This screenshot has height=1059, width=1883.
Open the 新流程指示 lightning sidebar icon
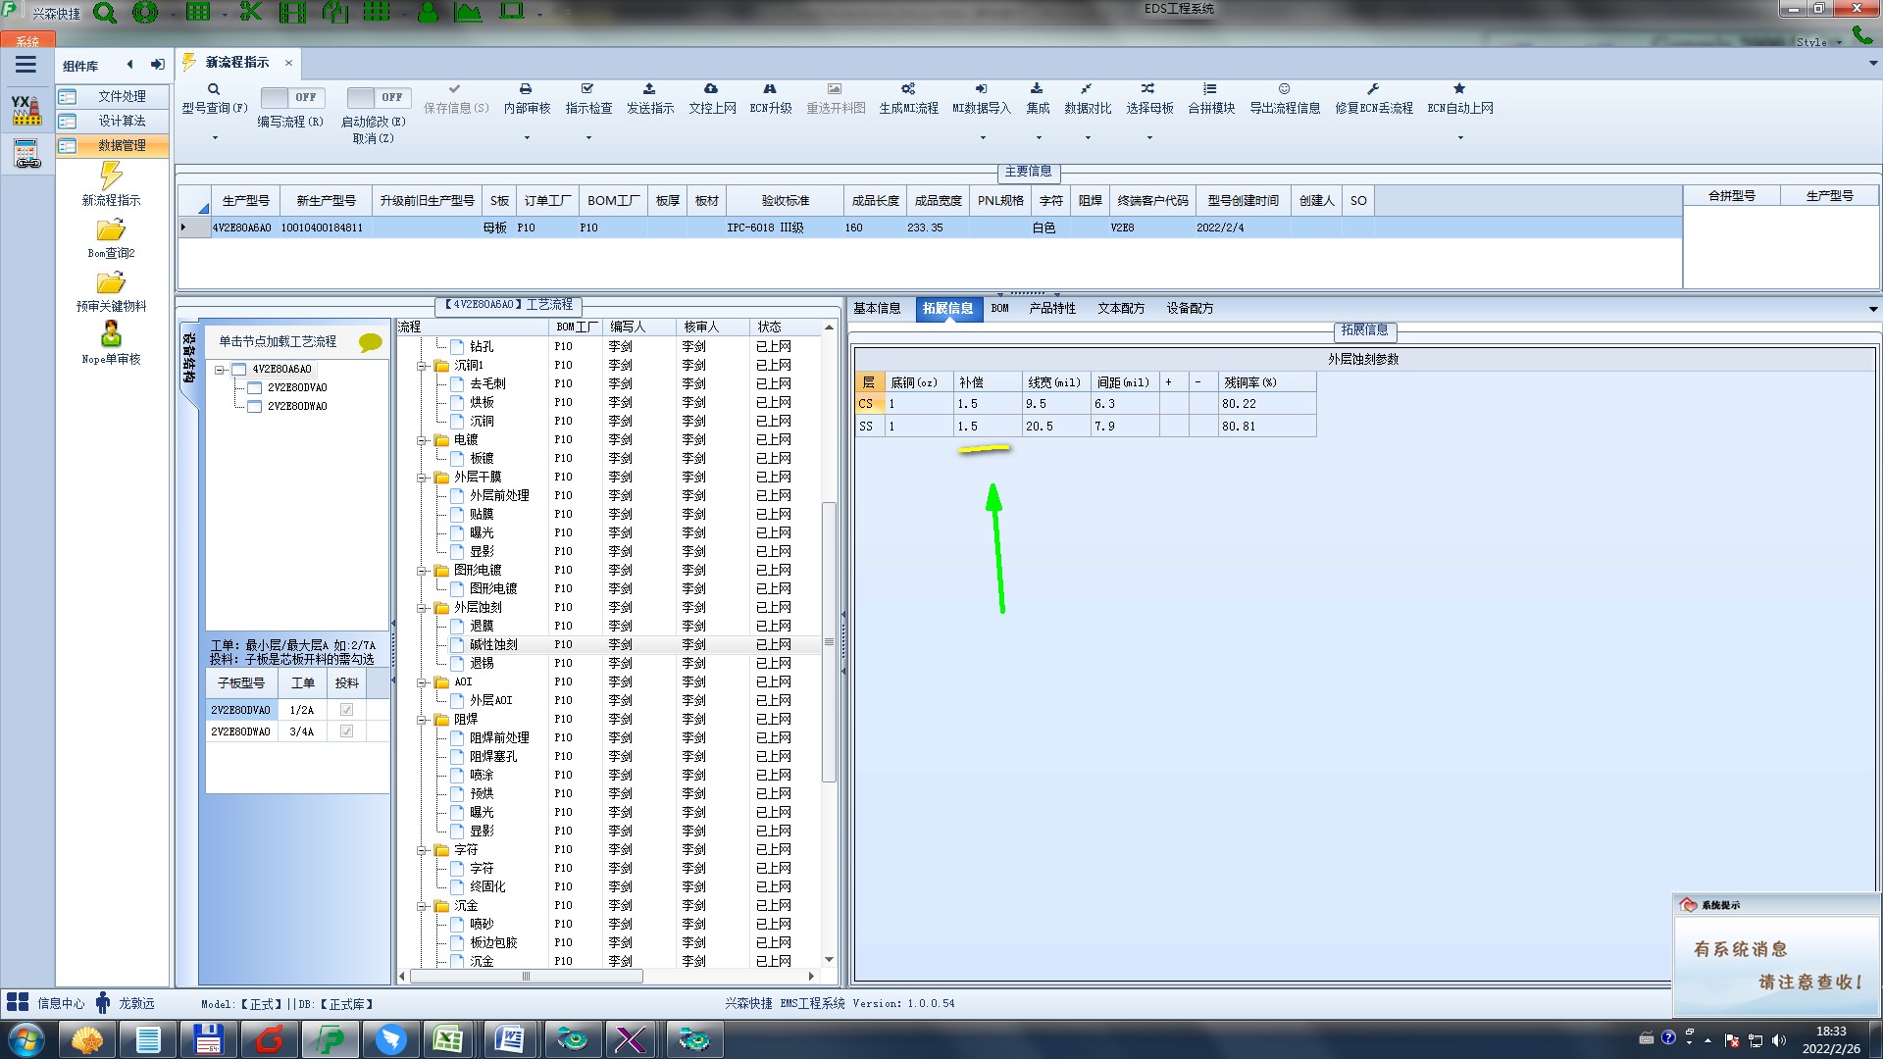pos(111,176)
